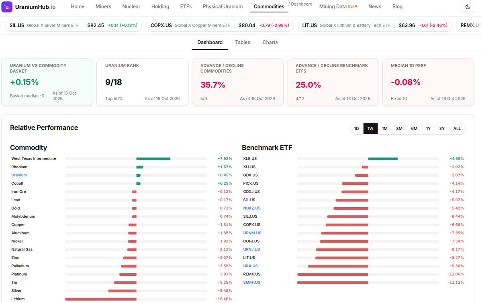The height and width of the screenshot is (303, 482).
Task: Open the ETFs nav item
Action: point(186,6)
